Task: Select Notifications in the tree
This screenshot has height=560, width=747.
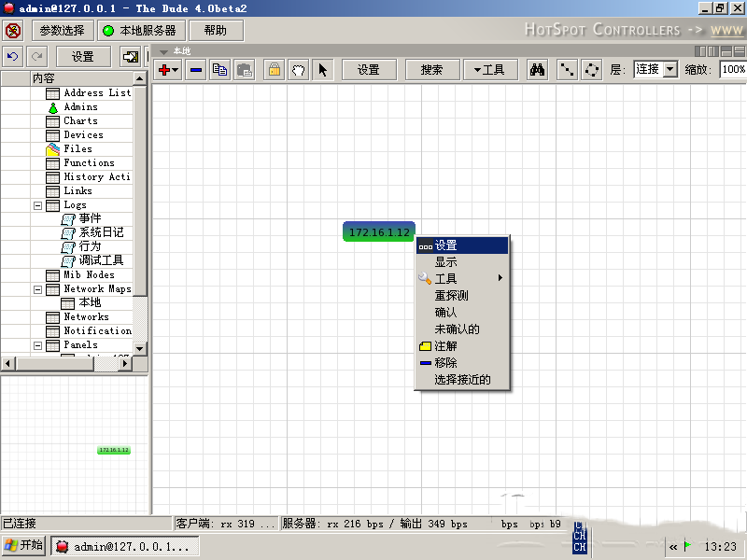Action: (98, 331)
